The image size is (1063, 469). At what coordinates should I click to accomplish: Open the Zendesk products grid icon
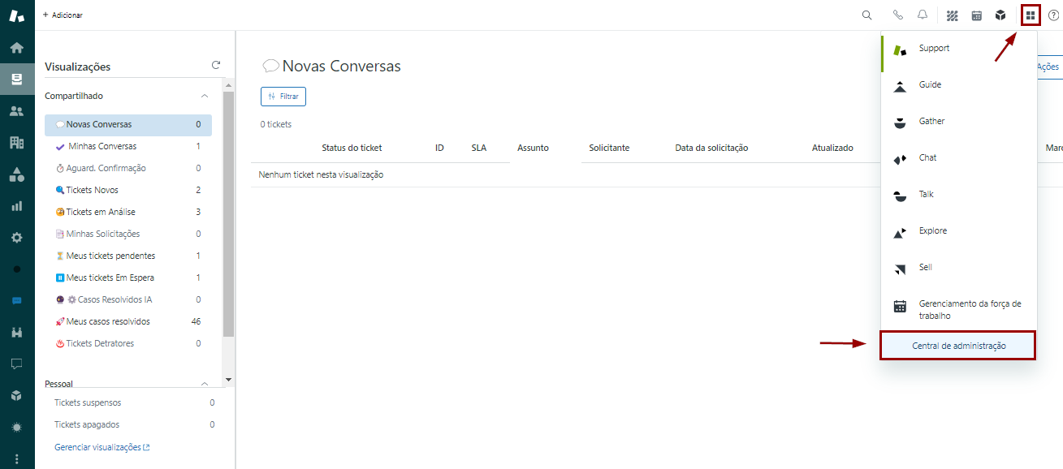point(1030,15)
